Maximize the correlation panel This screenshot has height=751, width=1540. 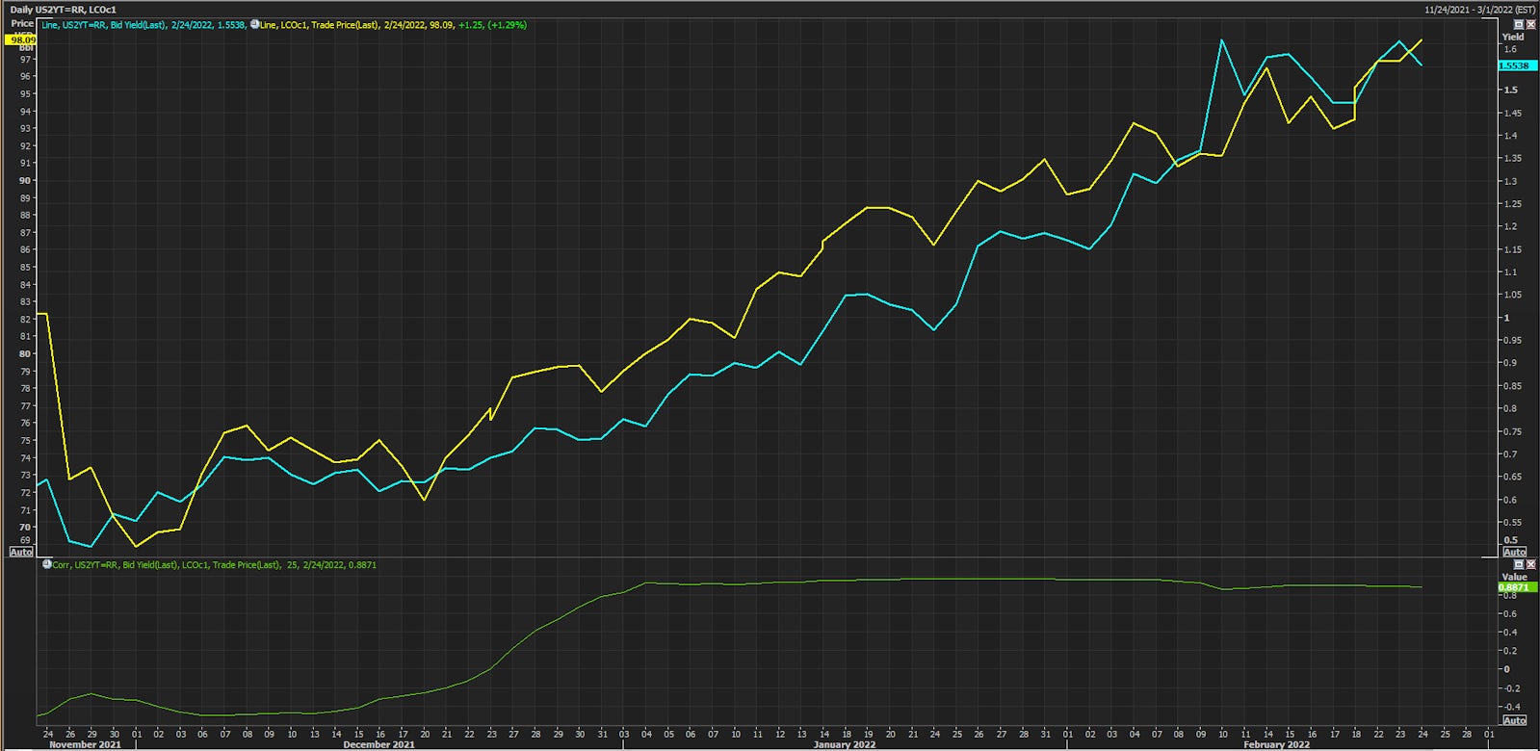click(1519, 564)
